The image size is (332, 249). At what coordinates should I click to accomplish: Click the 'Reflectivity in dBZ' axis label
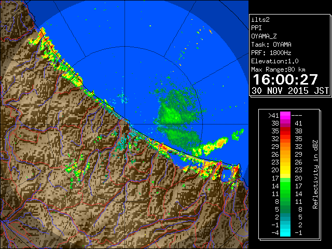tap(315, 174)
